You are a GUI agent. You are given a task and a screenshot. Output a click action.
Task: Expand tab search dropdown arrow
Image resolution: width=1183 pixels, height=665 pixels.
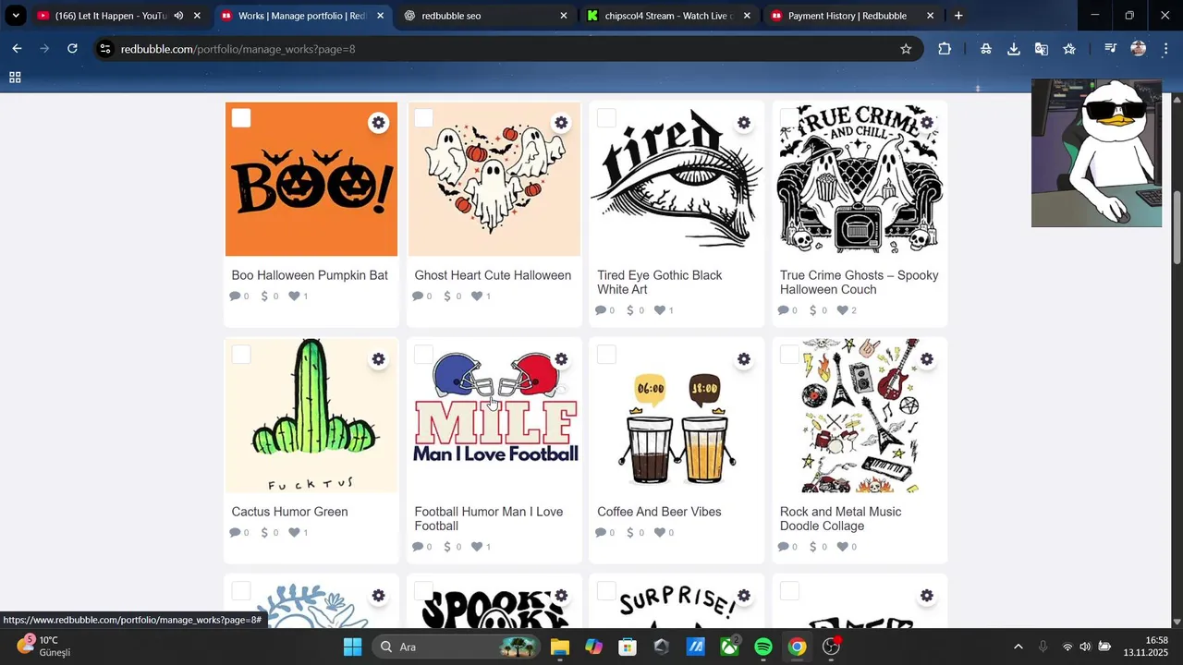coord(16,16)
